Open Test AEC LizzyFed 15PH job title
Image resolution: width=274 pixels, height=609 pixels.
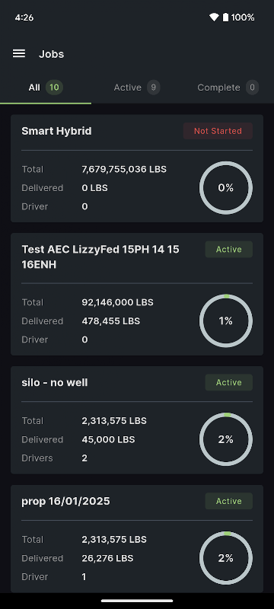pyautogui.click(x=100, y=257)
